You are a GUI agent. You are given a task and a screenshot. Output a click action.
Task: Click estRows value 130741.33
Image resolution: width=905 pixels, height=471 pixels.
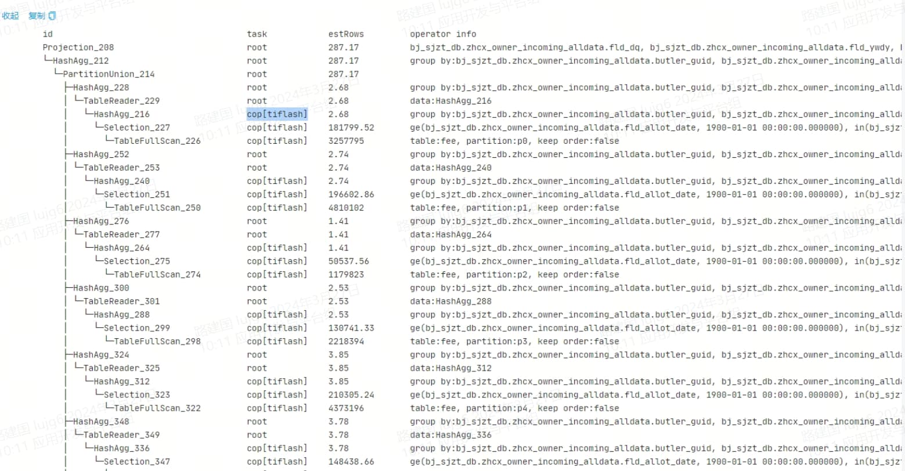[x=351, y=328]
